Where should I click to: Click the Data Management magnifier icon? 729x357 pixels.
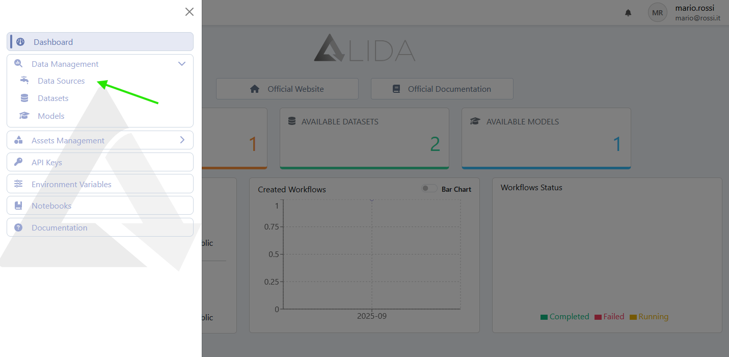pyautogui.click(x=18, y=64)
